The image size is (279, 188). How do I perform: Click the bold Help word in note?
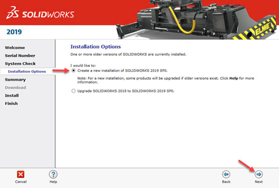click(x=234, y=78)
